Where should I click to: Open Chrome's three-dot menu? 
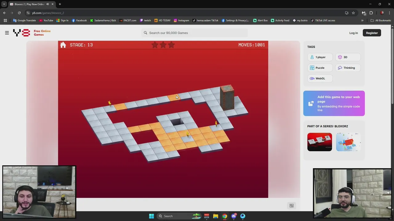point(390,13)
